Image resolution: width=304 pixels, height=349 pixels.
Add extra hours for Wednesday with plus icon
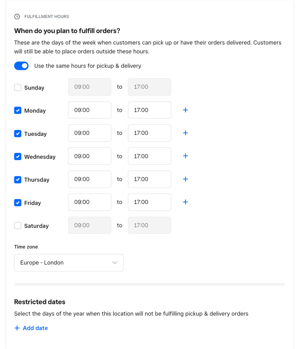[185, 156]
